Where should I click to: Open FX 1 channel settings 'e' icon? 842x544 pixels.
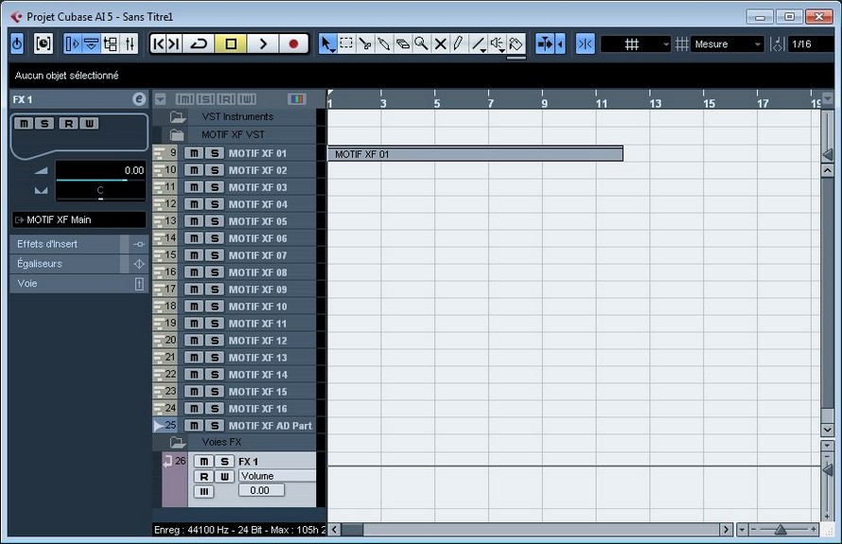click(x=138, y=98)
